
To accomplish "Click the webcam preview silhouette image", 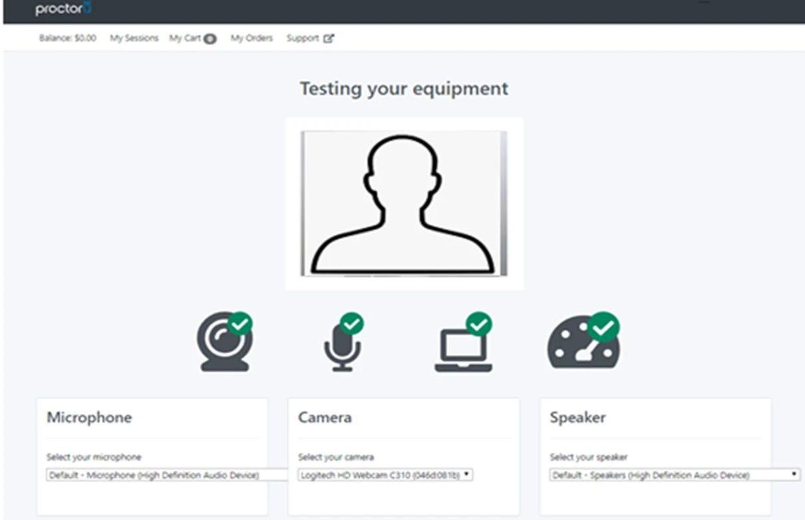I will [x=404, y=203].
